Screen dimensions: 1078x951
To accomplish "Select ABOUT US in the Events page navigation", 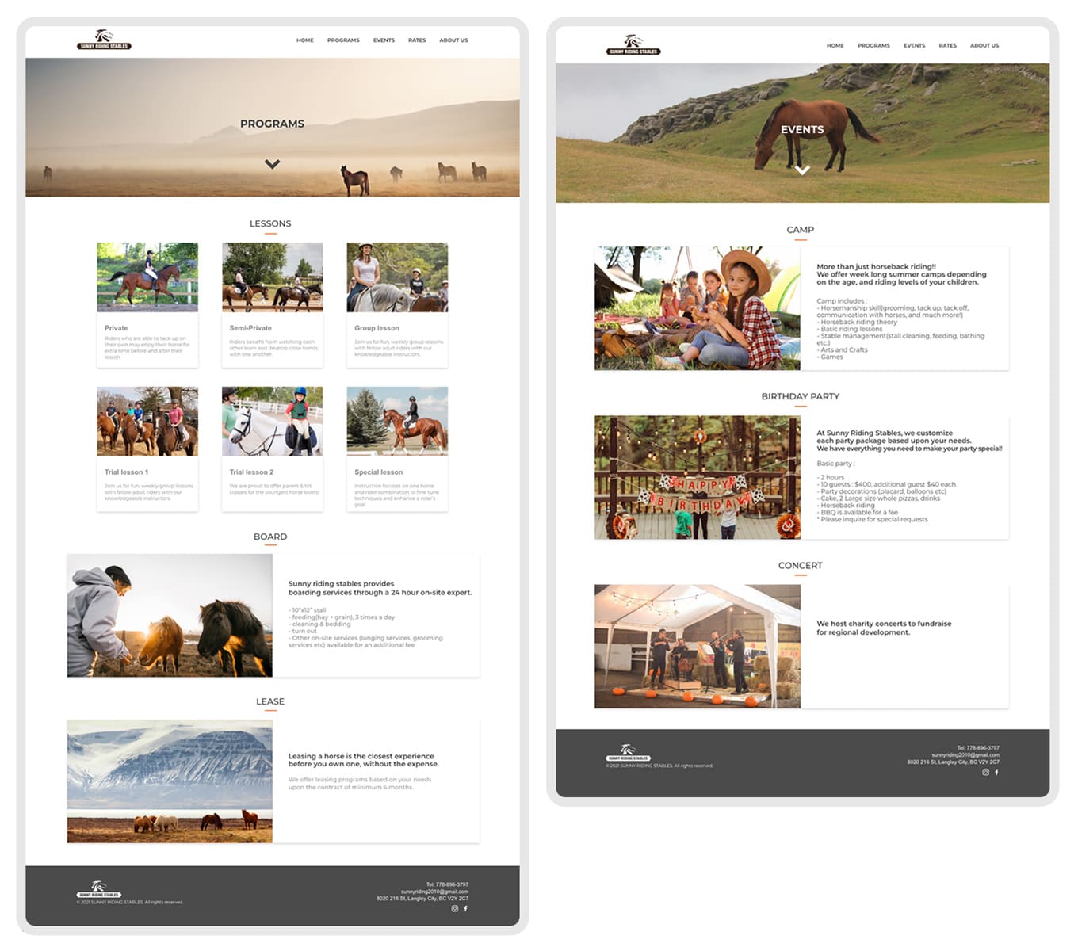I will 984,46.
